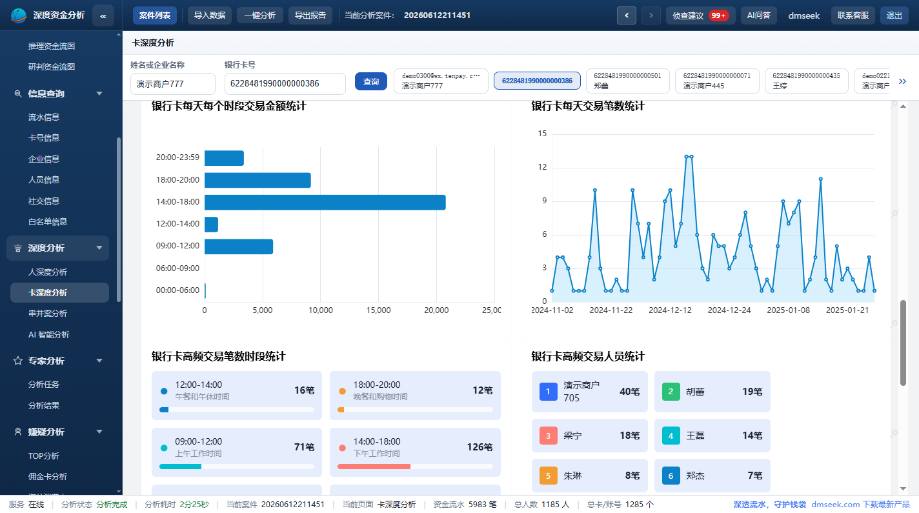Click double-chevron to show more cards
The image size is (919, 513).
902,81
